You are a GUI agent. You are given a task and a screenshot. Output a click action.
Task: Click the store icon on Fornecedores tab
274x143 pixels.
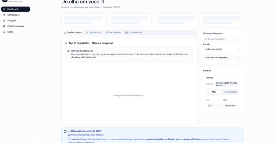point(126,32)
